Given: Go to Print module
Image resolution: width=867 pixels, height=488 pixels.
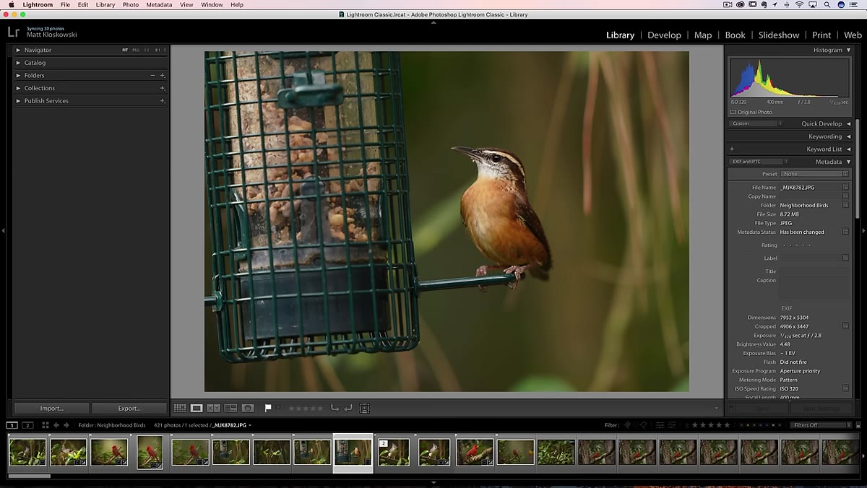Looking at the screenshot, I should [x=821, y=35].
